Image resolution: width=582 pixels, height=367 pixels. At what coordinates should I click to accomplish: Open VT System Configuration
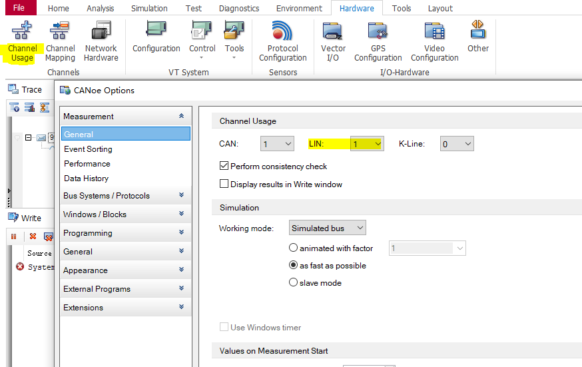(x=156, y=37)
